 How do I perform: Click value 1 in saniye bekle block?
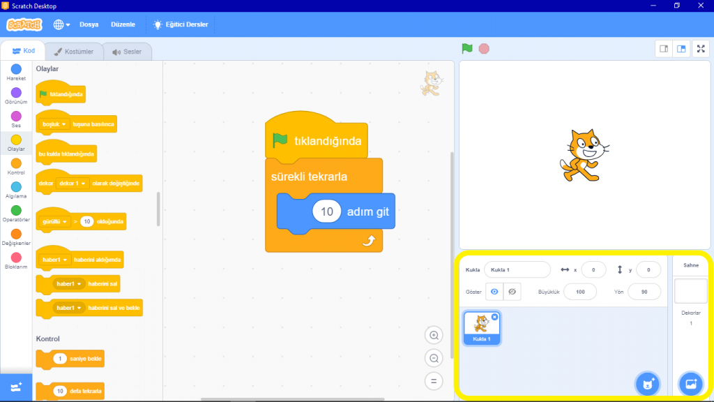[x=60, y=359]
